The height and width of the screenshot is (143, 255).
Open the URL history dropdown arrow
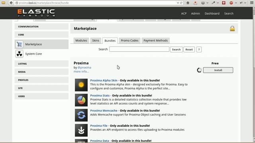coord(178,3)
